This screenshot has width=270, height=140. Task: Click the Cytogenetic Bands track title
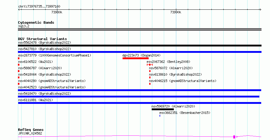(x=36, y=22)
